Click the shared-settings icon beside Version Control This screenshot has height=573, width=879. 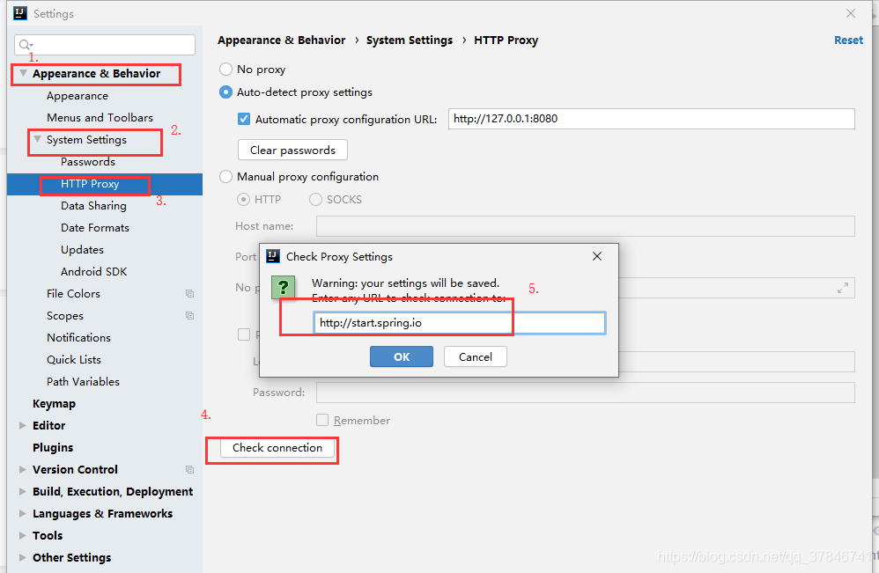point(189,469)
